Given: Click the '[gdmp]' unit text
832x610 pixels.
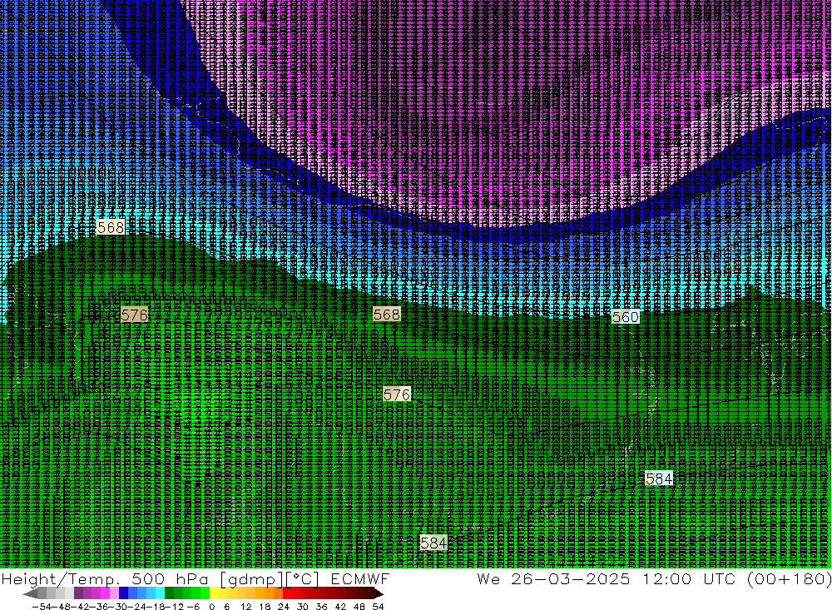Looking at the screenshot, I should [x=251, y=578].
